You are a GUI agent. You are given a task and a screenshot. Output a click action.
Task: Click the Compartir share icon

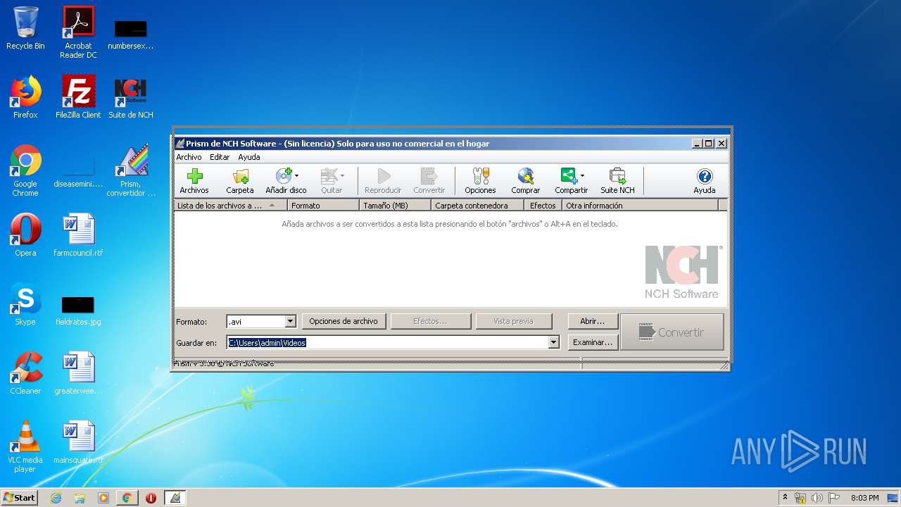pos(568,176)
